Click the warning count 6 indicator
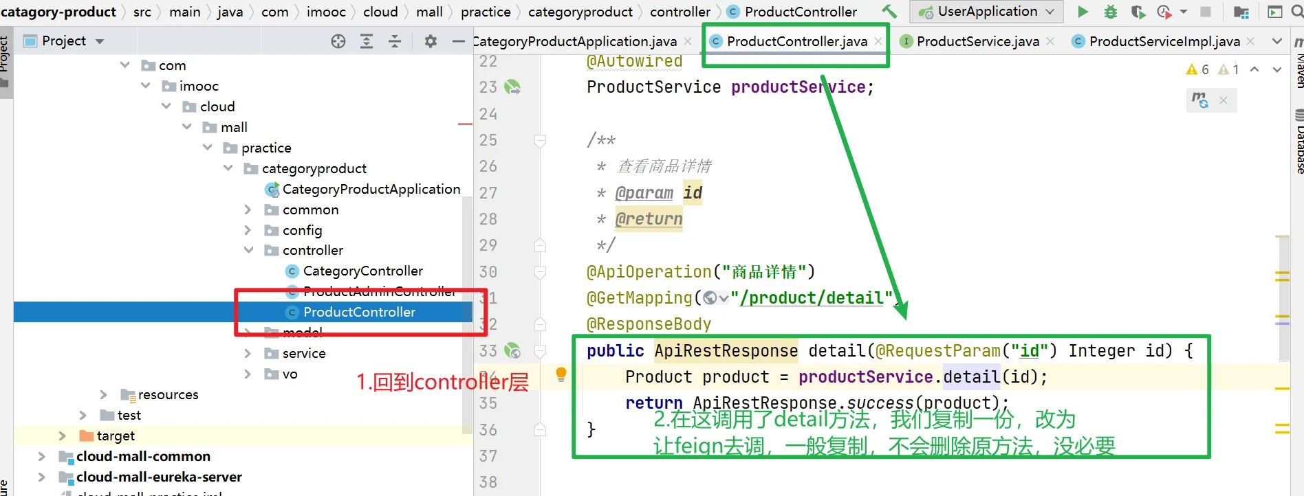Screen dimensions: 1304x496 click(x=1197, y=69)
